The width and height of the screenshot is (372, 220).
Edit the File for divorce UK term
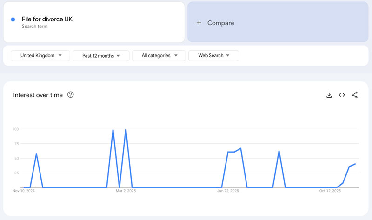(x=47, y=20)
